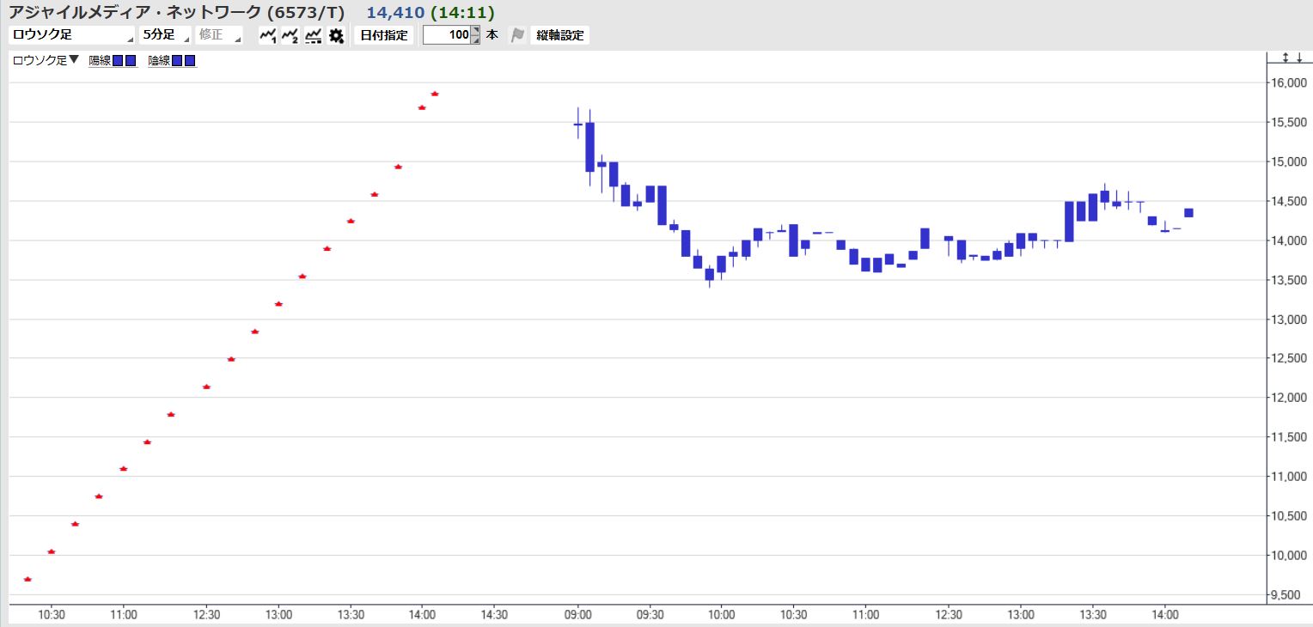The width and height of the screenshot is (1313, 627).
Task: Click the second 陰線 color swatch
Action: pyautogui.click(x=190, y=61)
